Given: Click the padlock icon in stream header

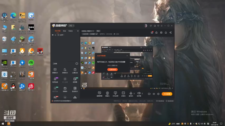Looking at the screenshot, I should click(156, 32).
